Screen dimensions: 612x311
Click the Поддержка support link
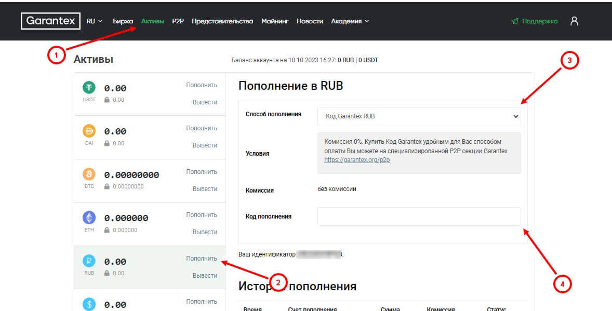tap(535, 21)
